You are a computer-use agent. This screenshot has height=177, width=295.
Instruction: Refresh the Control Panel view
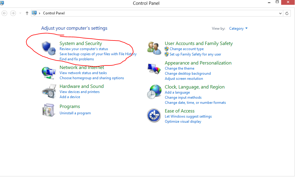tap(287, 13)
